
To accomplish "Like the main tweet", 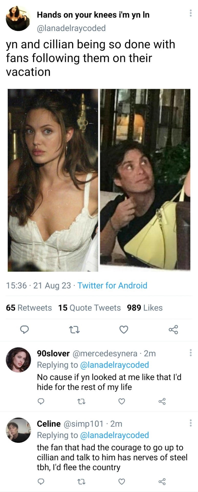I will (124, 330).
